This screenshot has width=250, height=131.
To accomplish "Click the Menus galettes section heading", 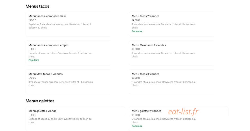I will 40,101.
